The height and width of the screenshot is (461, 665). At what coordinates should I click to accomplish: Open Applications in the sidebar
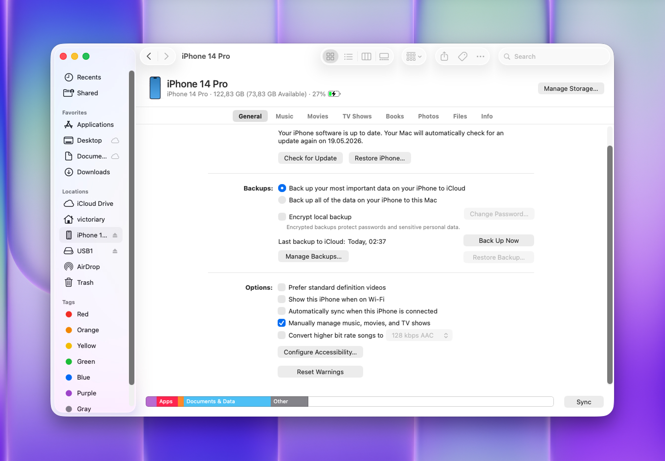point(91,125)
